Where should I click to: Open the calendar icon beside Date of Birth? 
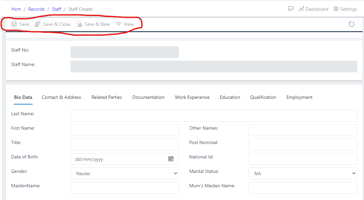pyautogui.click(x=171, y=159)
